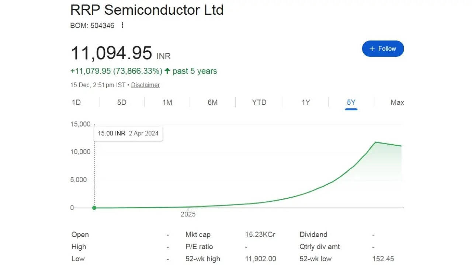472x265 pixels.
Task: Click the 2025 label on chart axis
Action: click(188, 214)
